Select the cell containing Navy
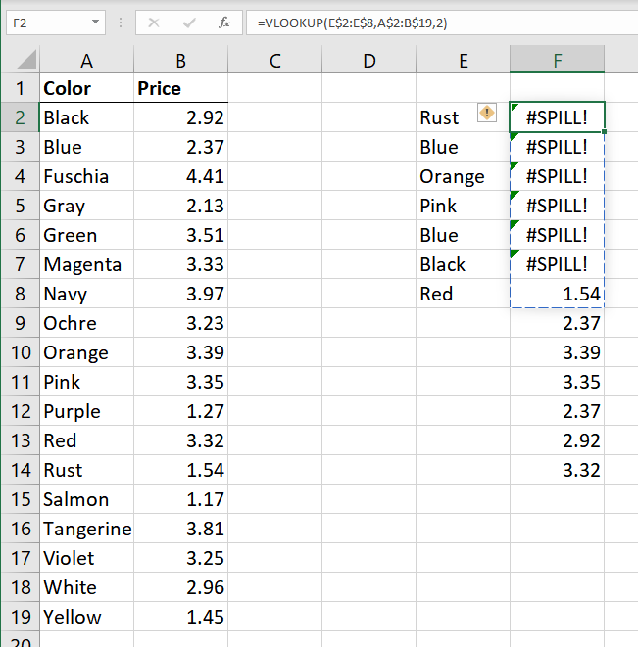638x647 pixels. [87, 294]
